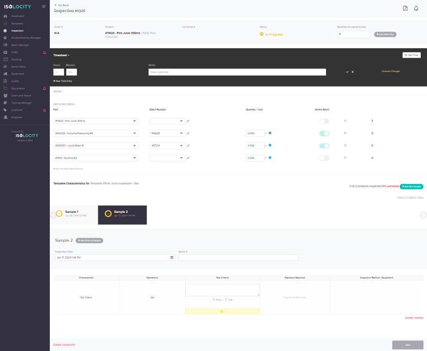This screenshot has width=427, height=351.
Task: Click the yellow status circle under QA Check
Action: pos(222,311)
